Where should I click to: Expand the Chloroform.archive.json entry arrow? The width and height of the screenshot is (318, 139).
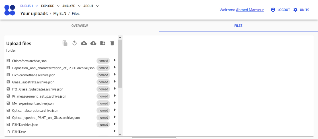(x=115, y=60)
